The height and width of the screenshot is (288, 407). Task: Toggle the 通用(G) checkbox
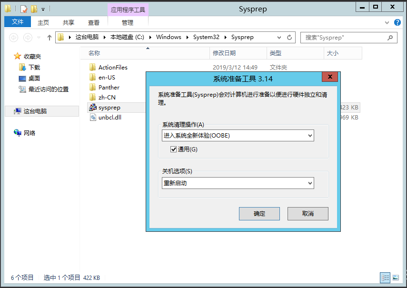click(x=173, y=149)
